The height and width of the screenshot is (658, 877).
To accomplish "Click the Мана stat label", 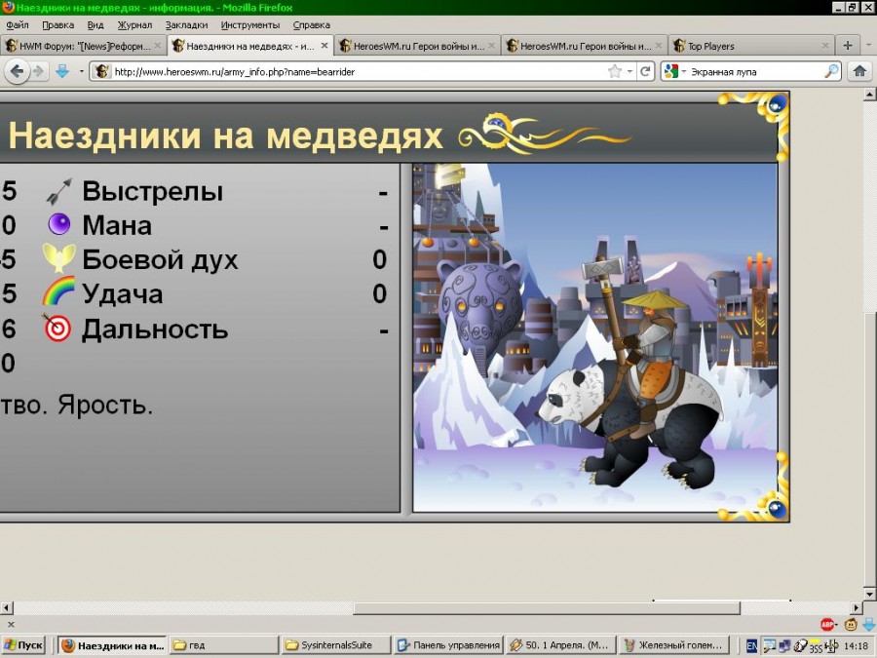I will 117,225.
